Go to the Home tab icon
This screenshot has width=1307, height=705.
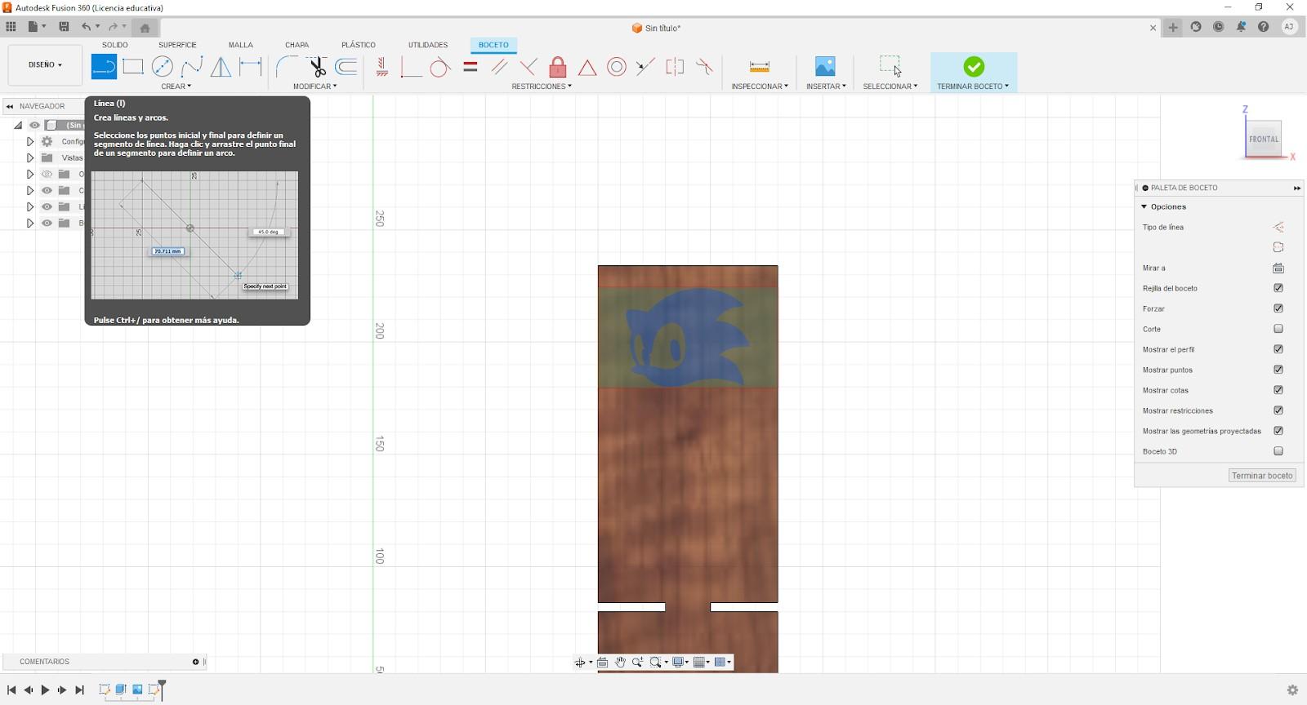(x=145, y=27)
